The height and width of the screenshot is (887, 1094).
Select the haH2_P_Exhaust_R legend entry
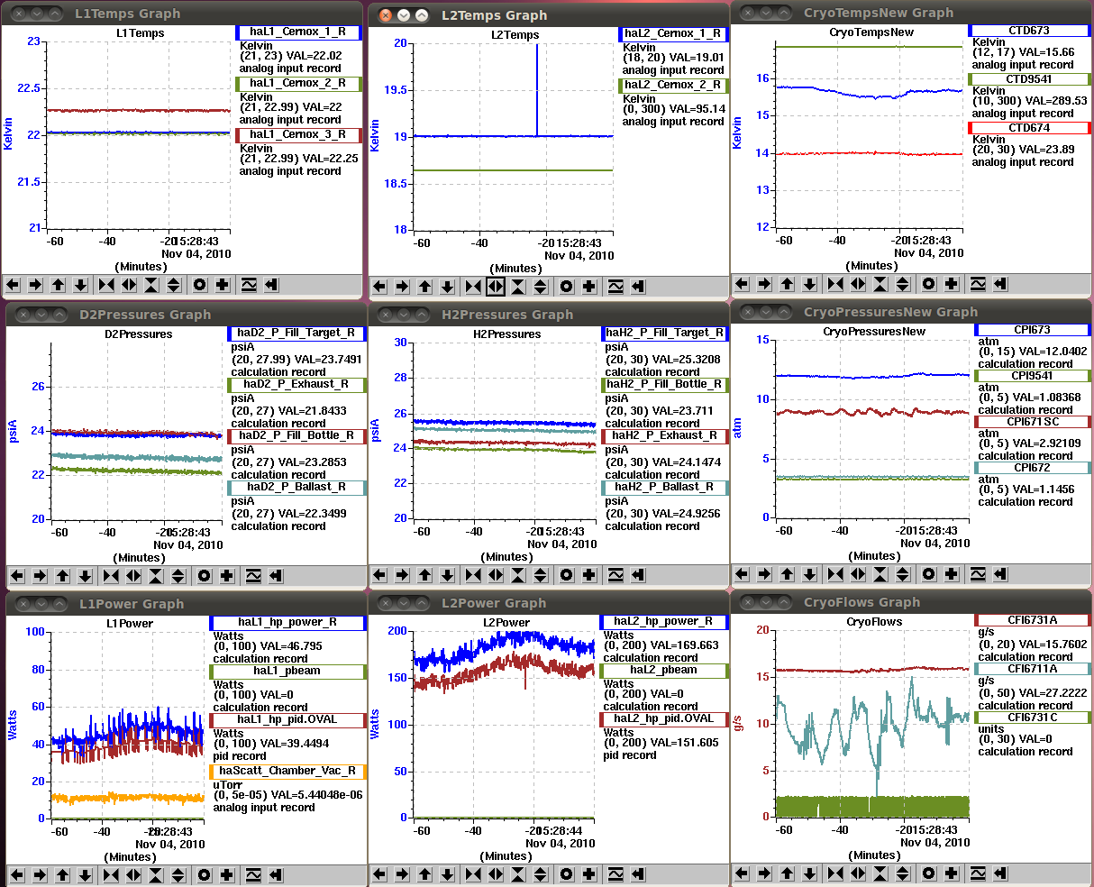pyautogui.click(x=664, y=436)
